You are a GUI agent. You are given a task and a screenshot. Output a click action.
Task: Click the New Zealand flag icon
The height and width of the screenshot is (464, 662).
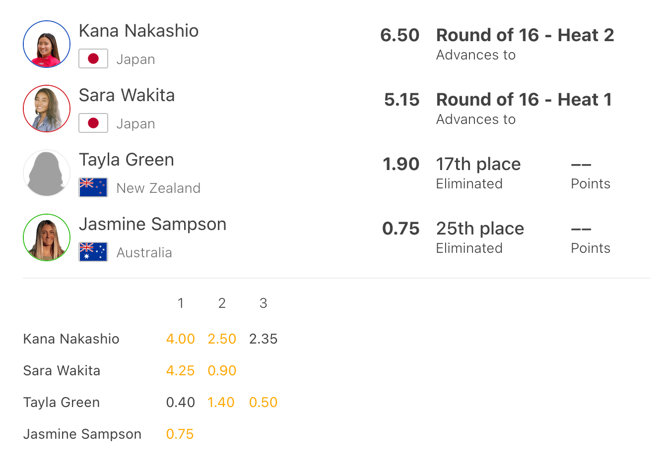click(93, 187)
